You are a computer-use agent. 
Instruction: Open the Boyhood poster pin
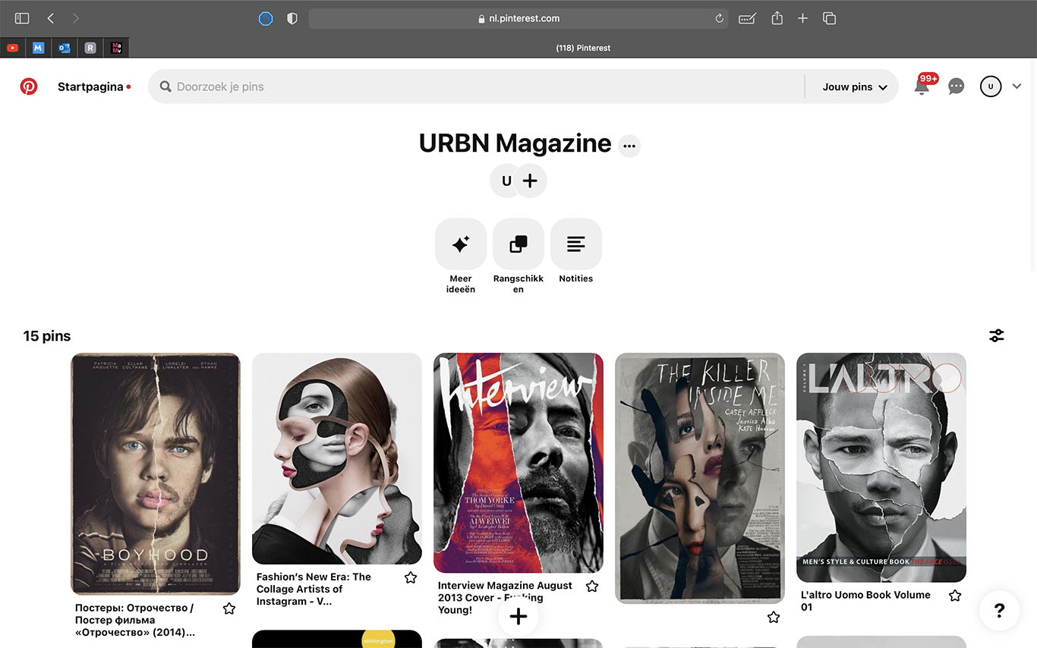156,473
